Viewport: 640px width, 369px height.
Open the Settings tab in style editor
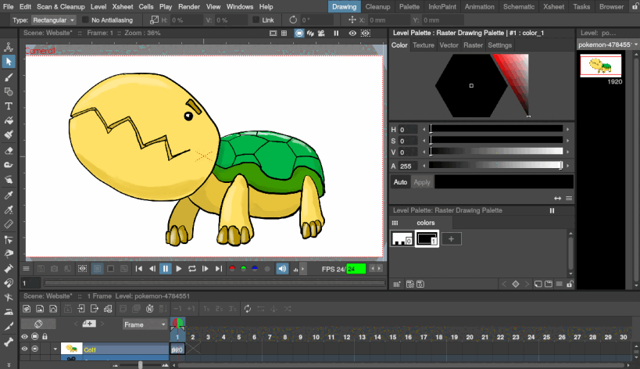click(499, 45)
